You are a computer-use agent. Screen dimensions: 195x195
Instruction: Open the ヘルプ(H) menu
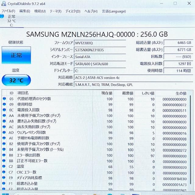tap(91, 11)
